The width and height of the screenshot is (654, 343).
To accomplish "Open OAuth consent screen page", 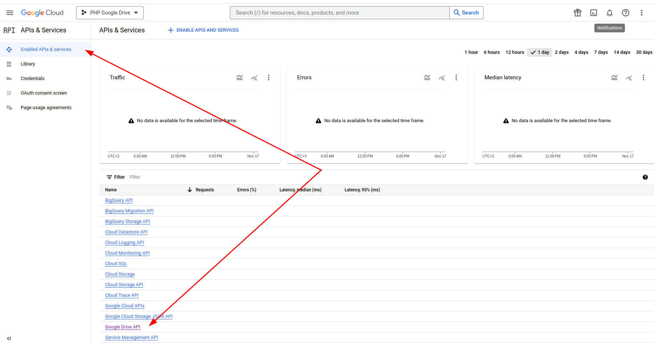I will pyautogui.click(x=44, y=93).
